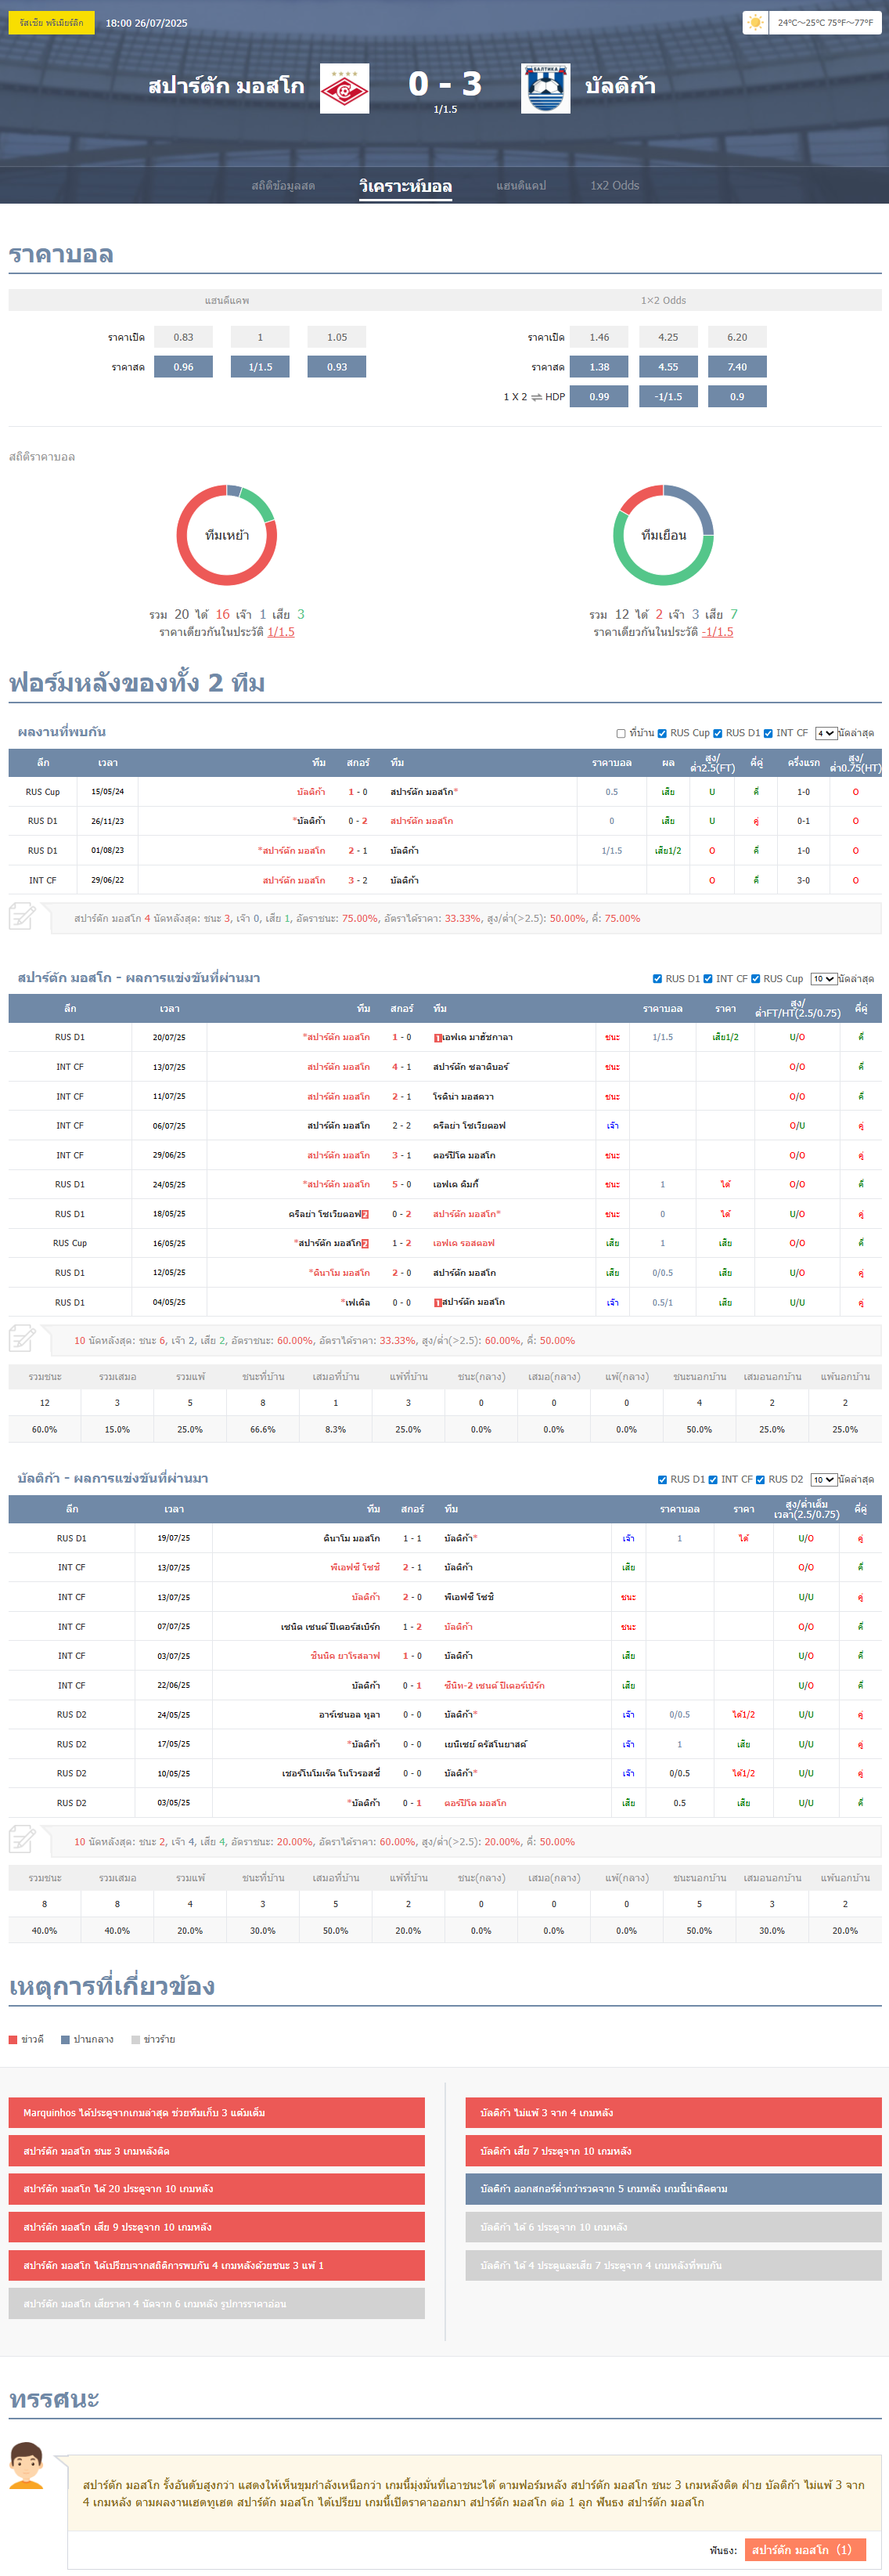
Task: Click the Spartak Moscow team logo
Action: pos(344,88)
